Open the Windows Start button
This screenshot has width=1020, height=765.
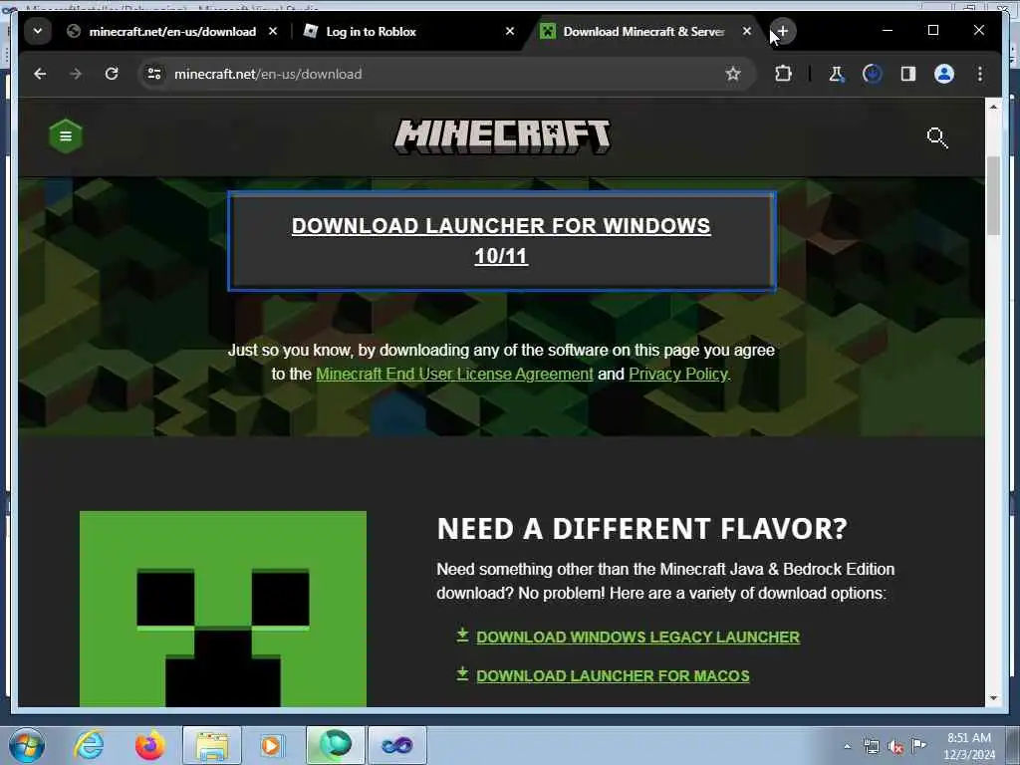(27, 745)
